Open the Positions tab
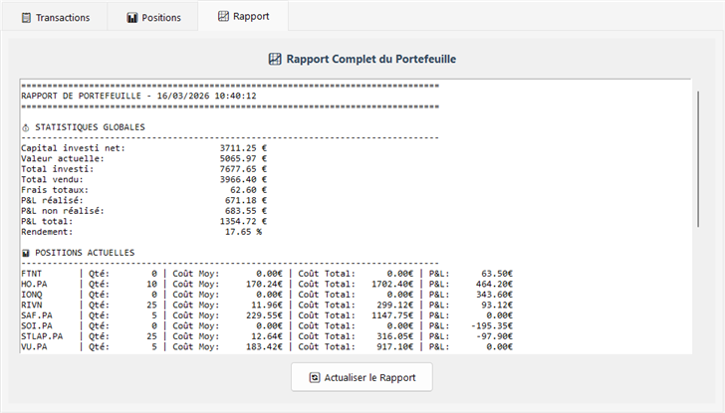Viewport: 725px width, 413px height. click(x=152, y=18)
